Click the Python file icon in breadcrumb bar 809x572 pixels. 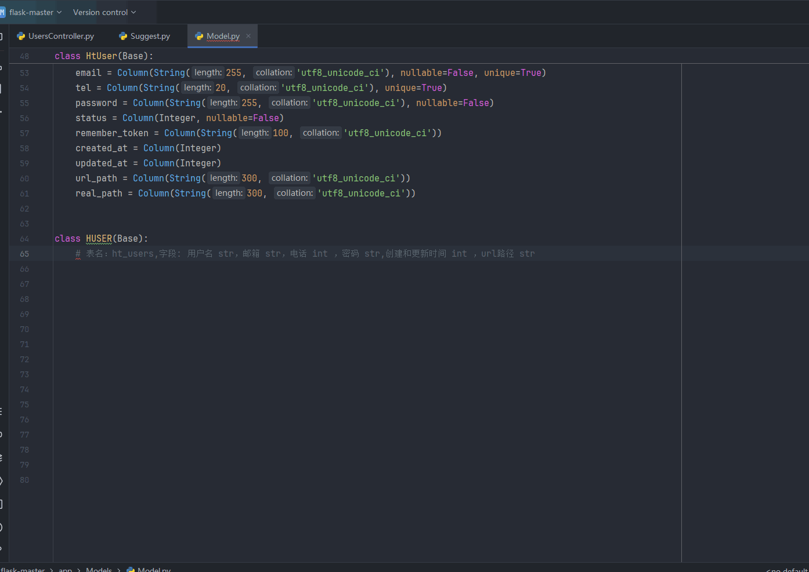[131, 570]
